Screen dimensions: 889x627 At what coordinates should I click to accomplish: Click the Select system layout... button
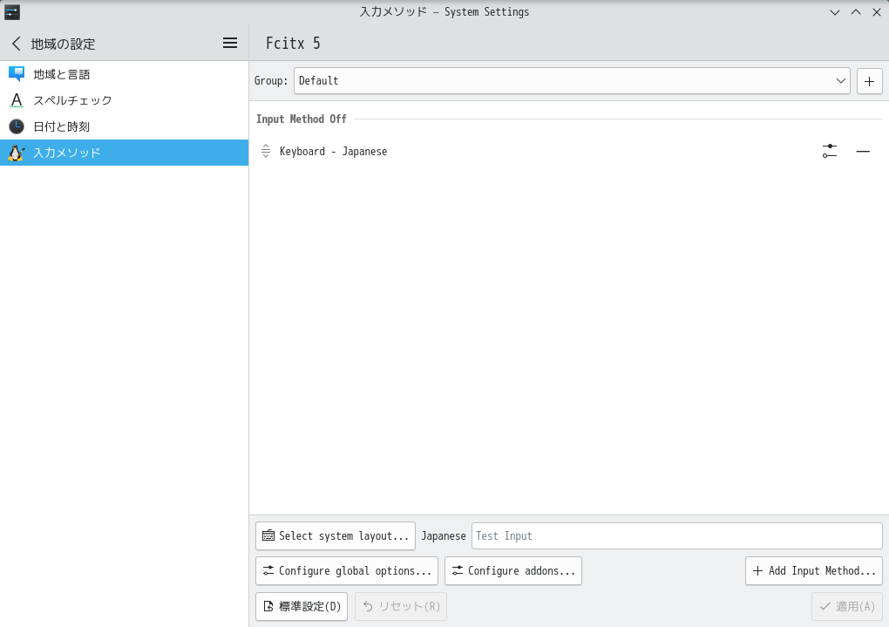pos(336,536)
